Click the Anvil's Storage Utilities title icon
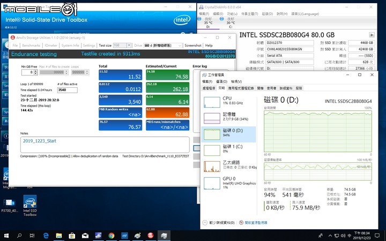 13,37
